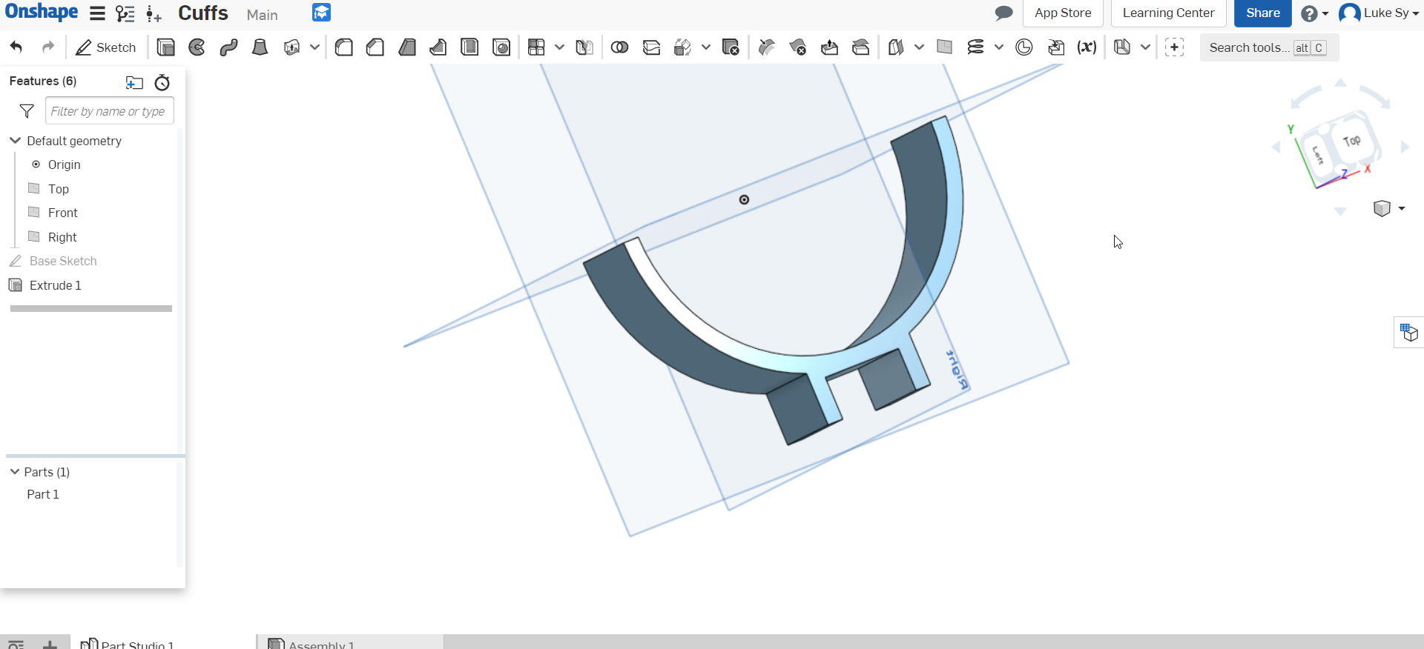Expand the Offset surface dropdown arrow
This screenshot has width=1424, height=649.
[919, 47]
